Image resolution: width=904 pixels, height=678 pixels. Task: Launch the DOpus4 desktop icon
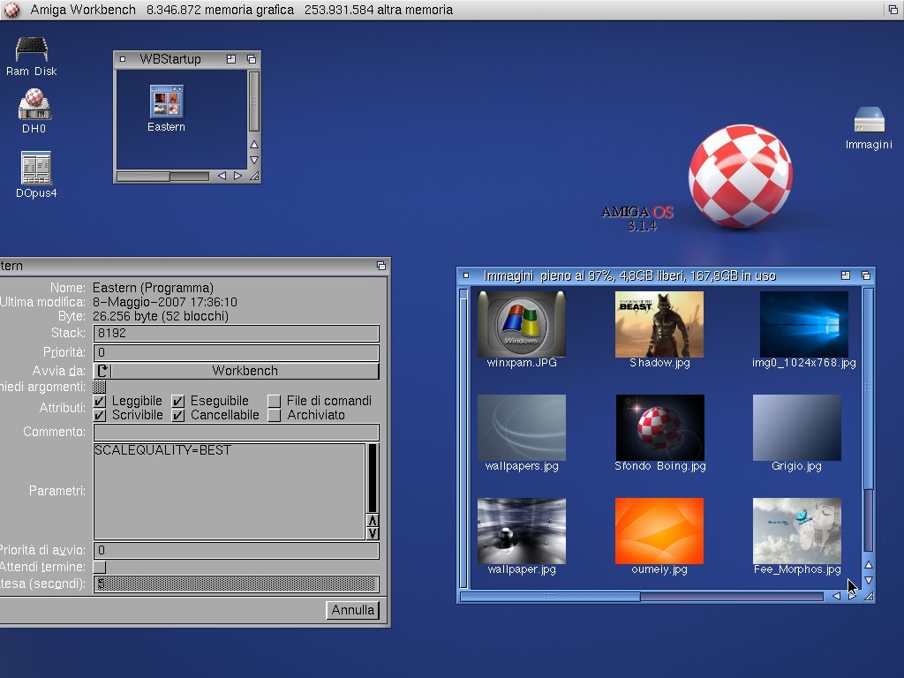click(x=35, y=168)
